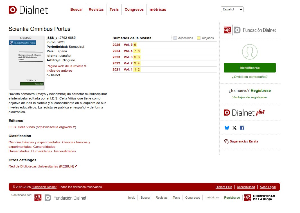This screenshot has width=300, height=213.
Task: Open issue 9 of Vol. 5
Action: click(135, 45)
